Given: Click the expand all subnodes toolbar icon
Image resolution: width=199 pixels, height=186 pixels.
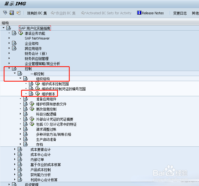Looking at the screenshot, I should click(x=5, y=13).
